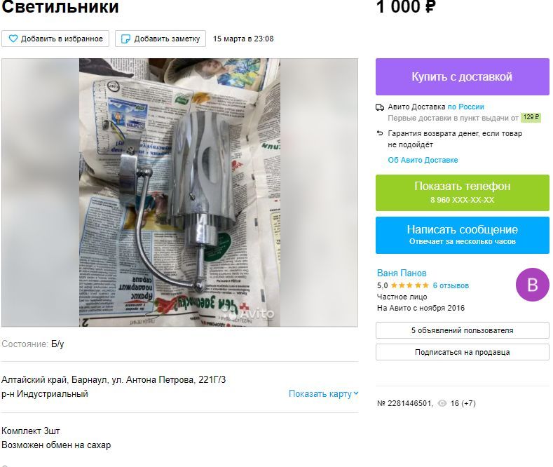Click the eye views icon
The image size is (553, 467).
(x=442, y=403)
